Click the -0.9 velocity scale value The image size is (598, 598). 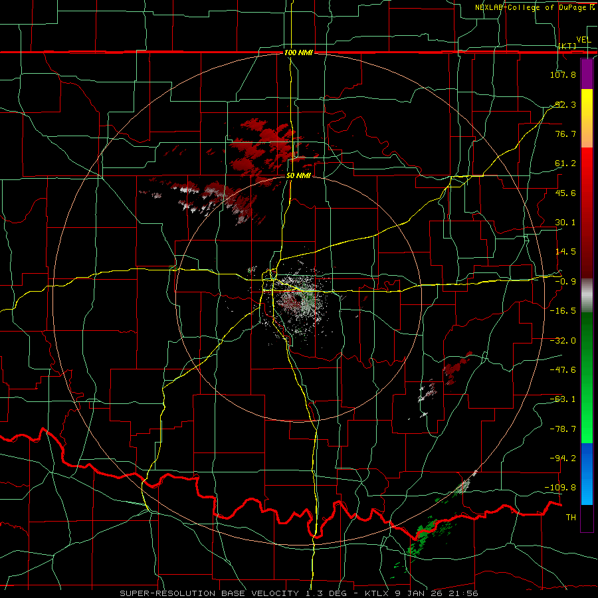[x=565, y=282]
